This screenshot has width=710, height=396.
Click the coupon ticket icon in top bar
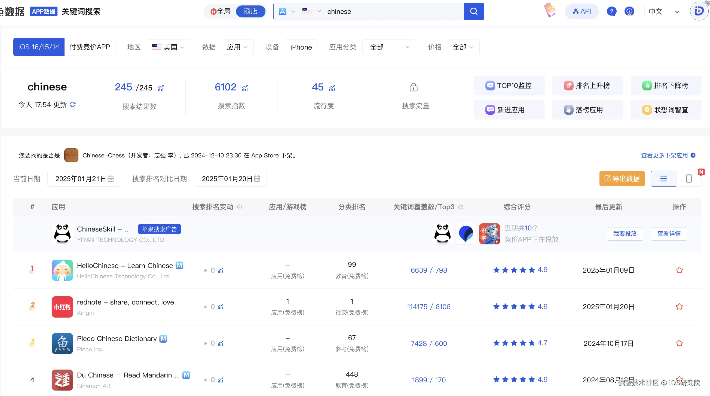550,10
